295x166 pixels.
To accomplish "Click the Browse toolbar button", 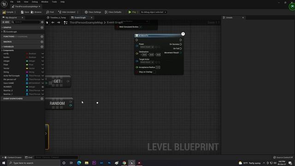I will coord(36,12).
